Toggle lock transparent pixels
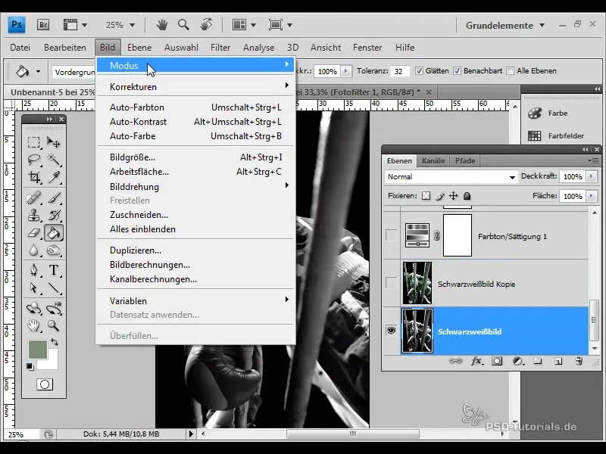The image size is (606, 454). tap(426, 196)
